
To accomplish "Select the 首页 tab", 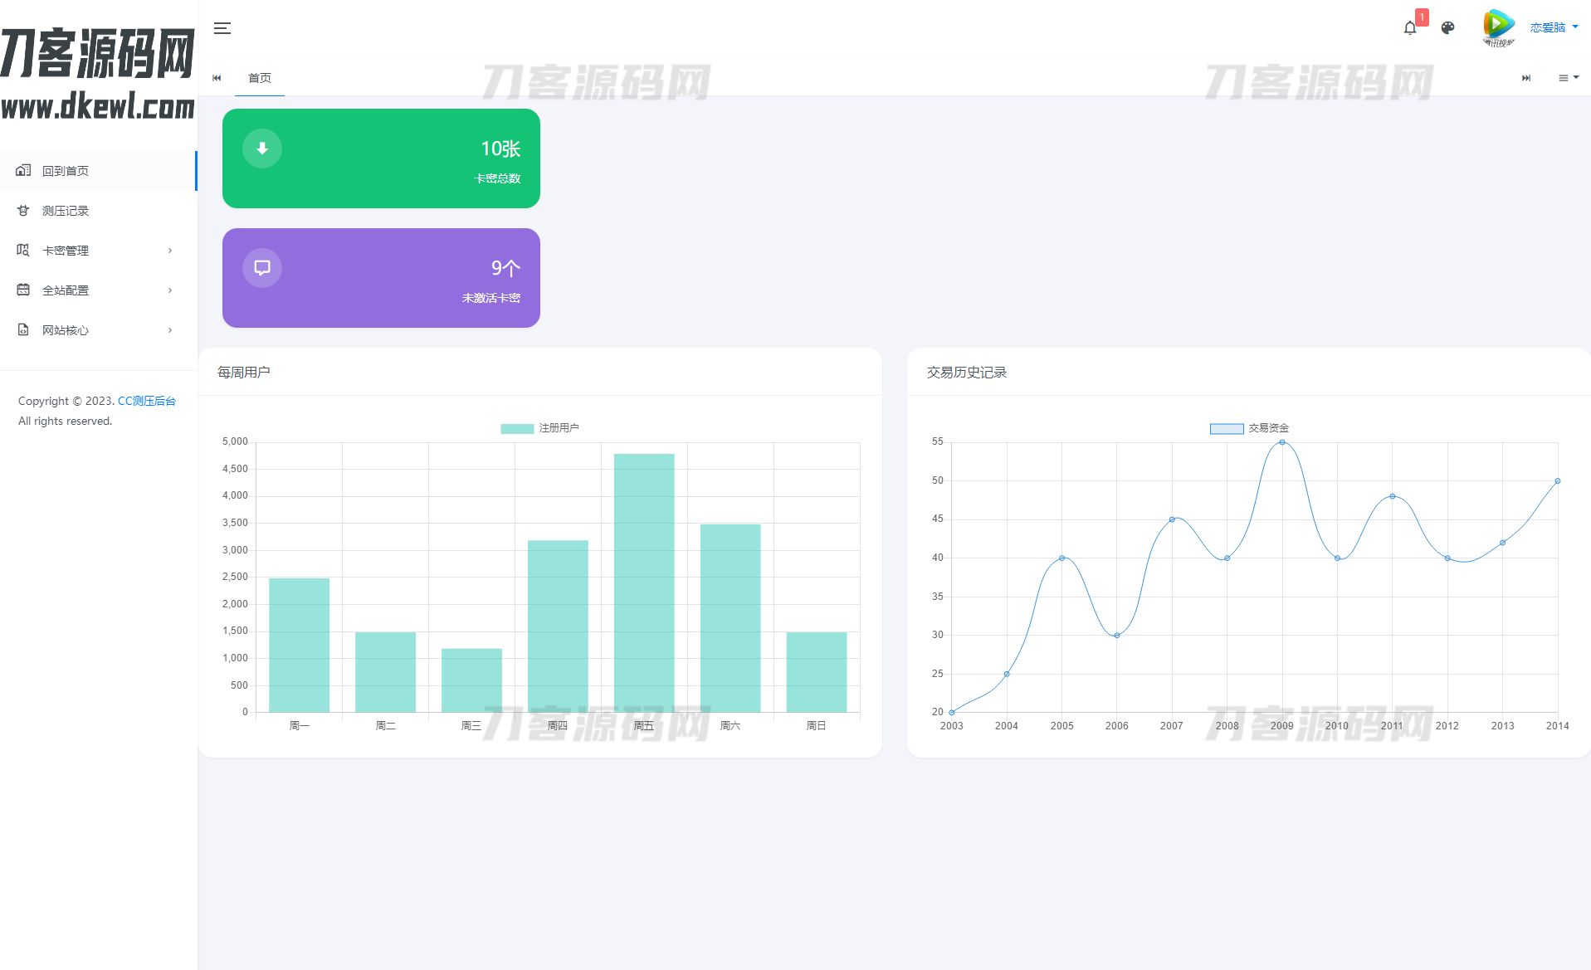I will 260,78.
